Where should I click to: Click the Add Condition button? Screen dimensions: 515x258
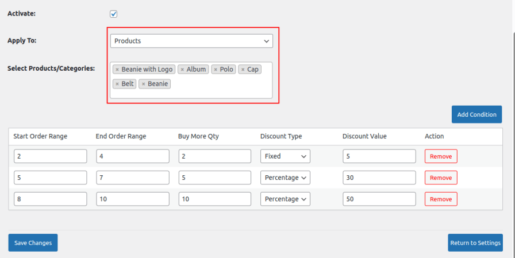pos(476,114)
